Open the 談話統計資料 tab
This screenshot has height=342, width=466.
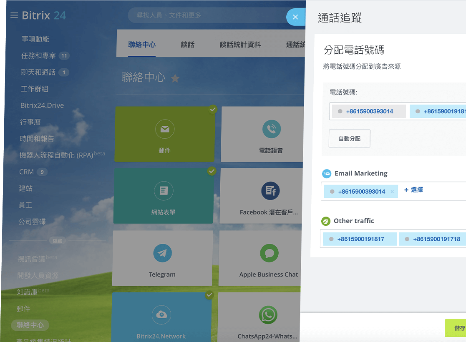pyautogui.click(x=240, y=45)
